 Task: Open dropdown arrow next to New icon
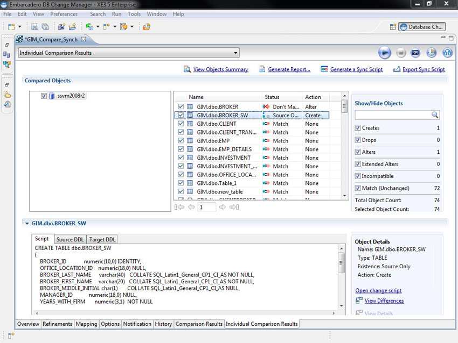coord(19,27)
